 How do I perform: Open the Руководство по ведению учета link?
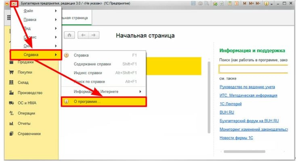click(x=247, y=87)
